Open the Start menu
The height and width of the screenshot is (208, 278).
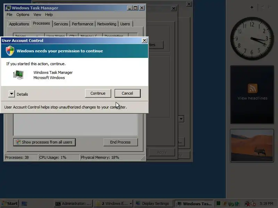[x=9, y=203]
